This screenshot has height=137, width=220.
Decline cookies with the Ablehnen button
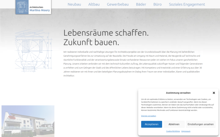point(174,124)
